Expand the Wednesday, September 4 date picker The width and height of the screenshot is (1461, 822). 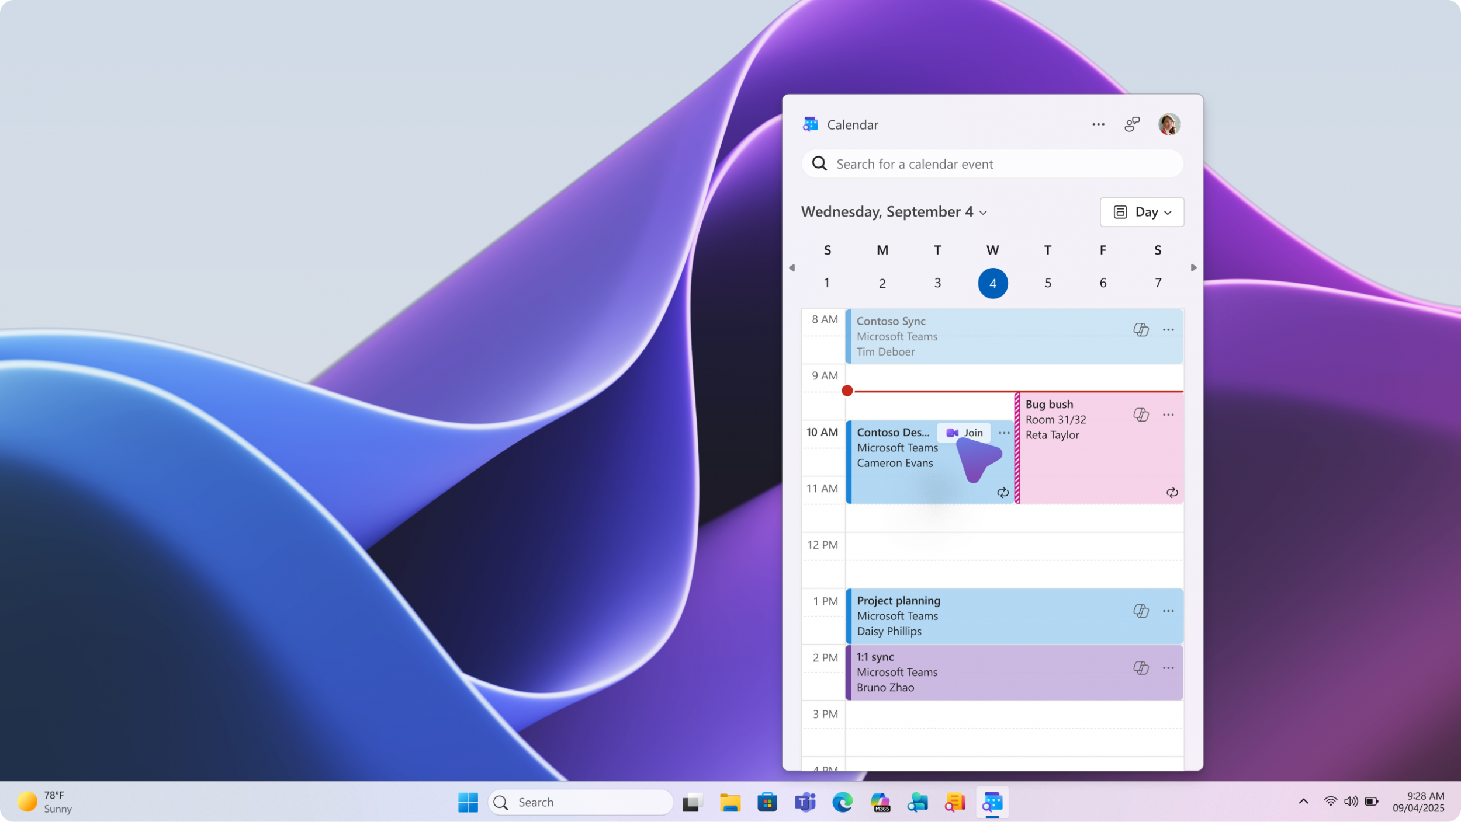tap(984, 213)
